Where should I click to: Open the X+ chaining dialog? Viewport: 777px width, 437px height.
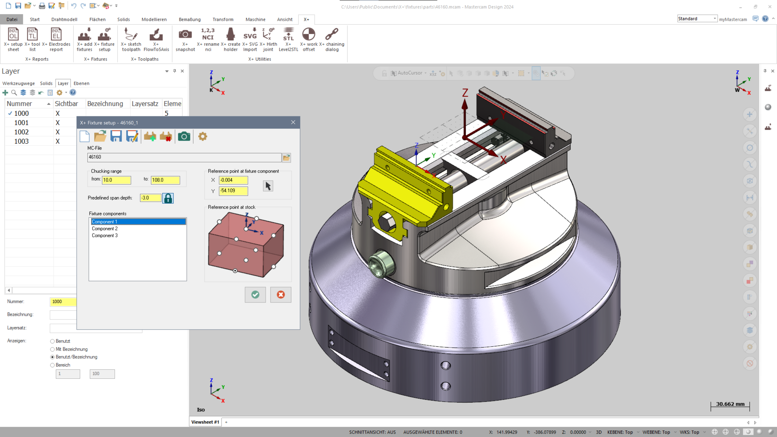coord(332,40)
